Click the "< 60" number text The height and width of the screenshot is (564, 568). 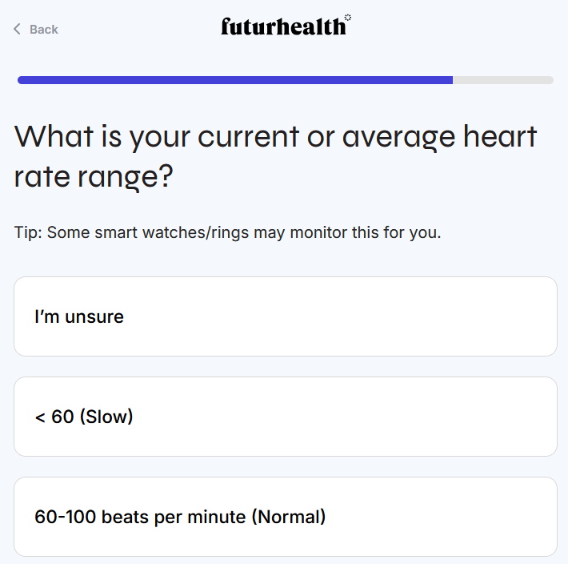tap(54, 417)
